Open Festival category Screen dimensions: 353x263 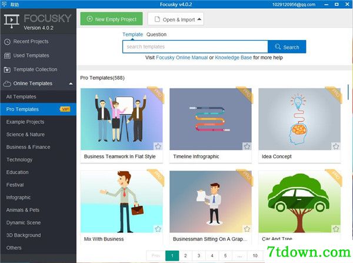[38, 185]
